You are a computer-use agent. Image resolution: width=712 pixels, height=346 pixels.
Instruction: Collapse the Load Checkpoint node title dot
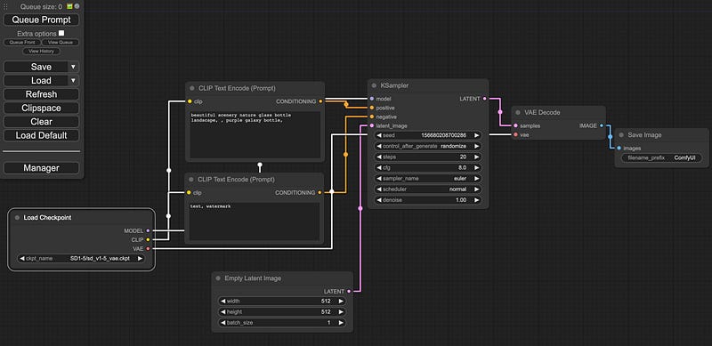pos(17,218)
